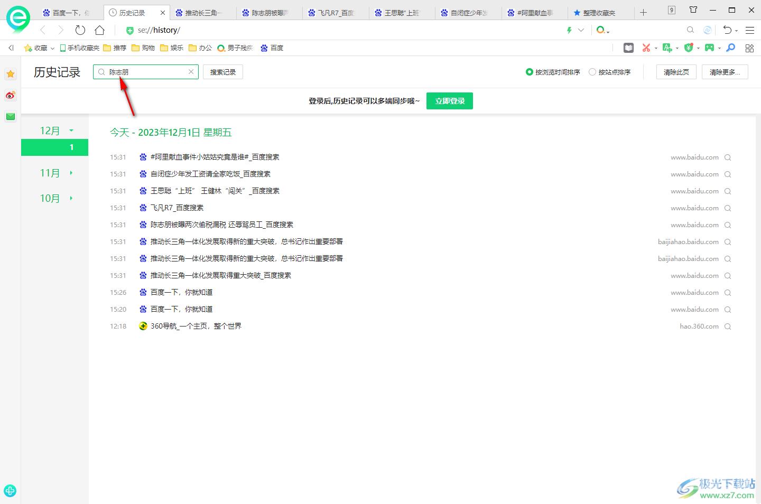Open the extensions grid icon
The width and height of the screenshot is (761, 504).
[x=749, y=48]
